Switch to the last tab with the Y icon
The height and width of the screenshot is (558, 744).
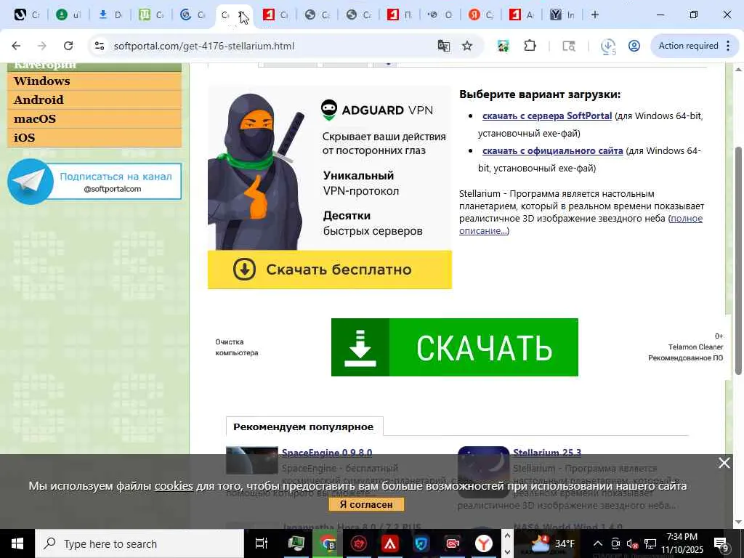(x=563, y=15)
